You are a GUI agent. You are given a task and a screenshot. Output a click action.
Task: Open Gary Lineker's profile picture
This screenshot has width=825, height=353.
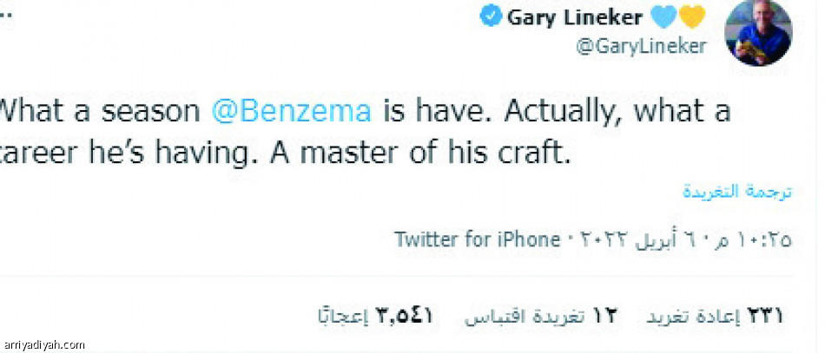(x=758, y=33)
